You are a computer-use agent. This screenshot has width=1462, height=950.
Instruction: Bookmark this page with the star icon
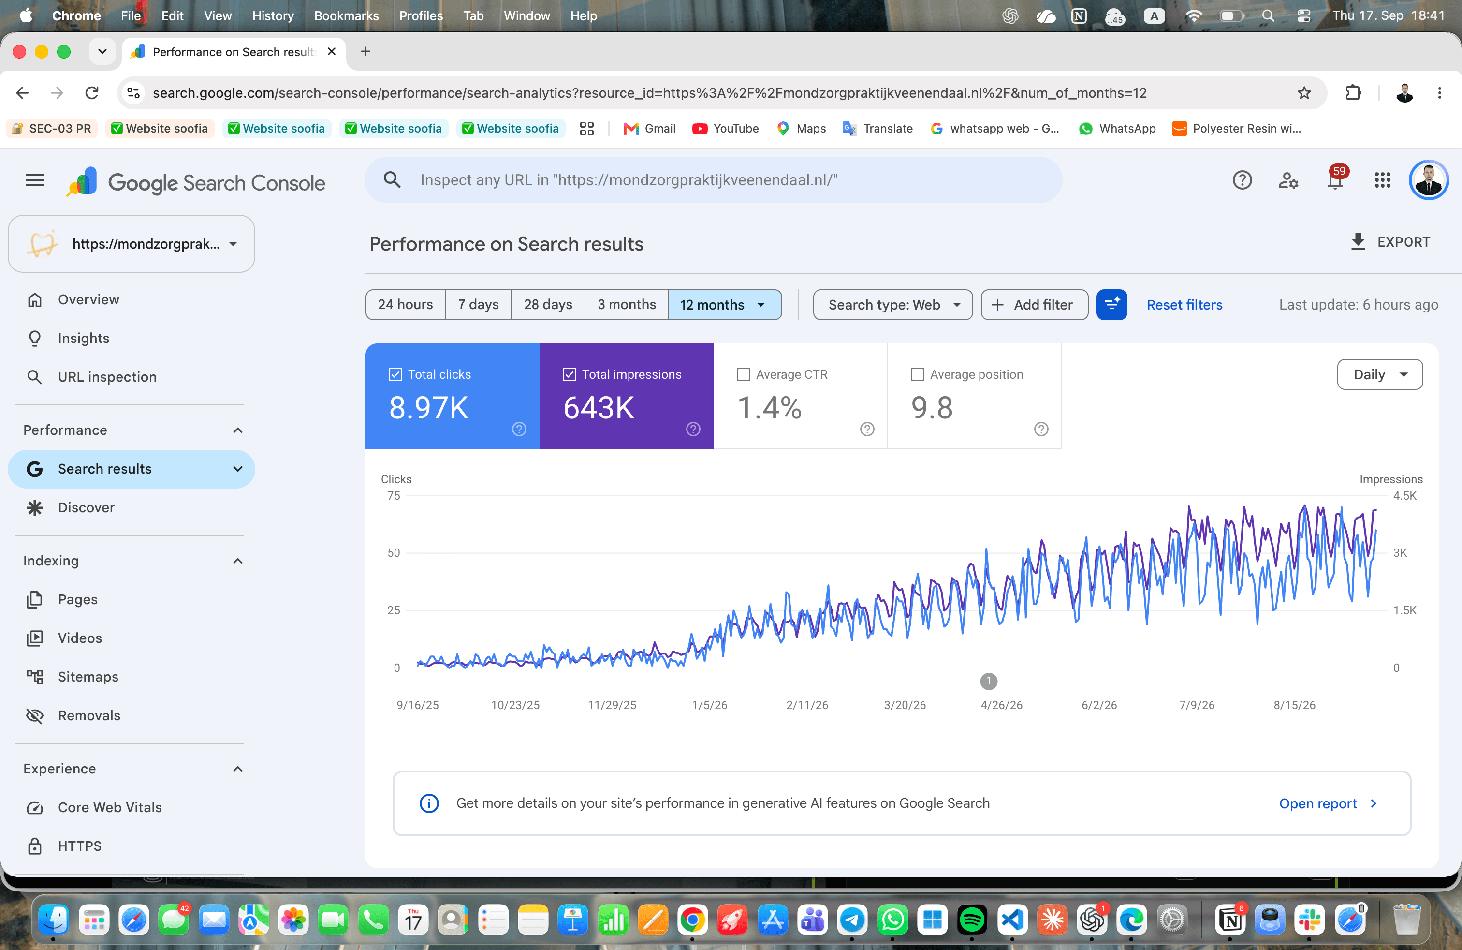pyautogui.click(x=1304, y=93)
